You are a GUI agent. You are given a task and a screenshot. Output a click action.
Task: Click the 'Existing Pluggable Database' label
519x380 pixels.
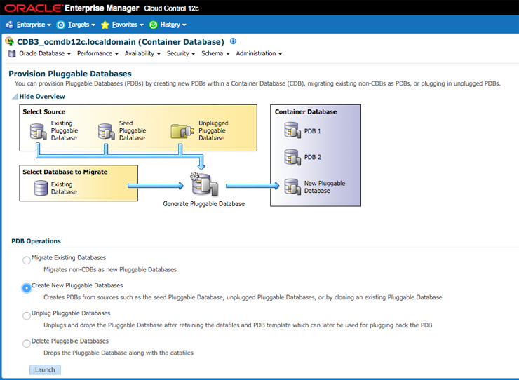click(65, 130)
